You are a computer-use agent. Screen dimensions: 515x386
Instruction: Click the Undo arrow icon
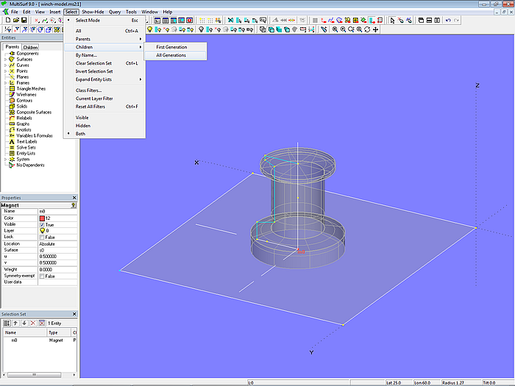click(x=449, y=21)
